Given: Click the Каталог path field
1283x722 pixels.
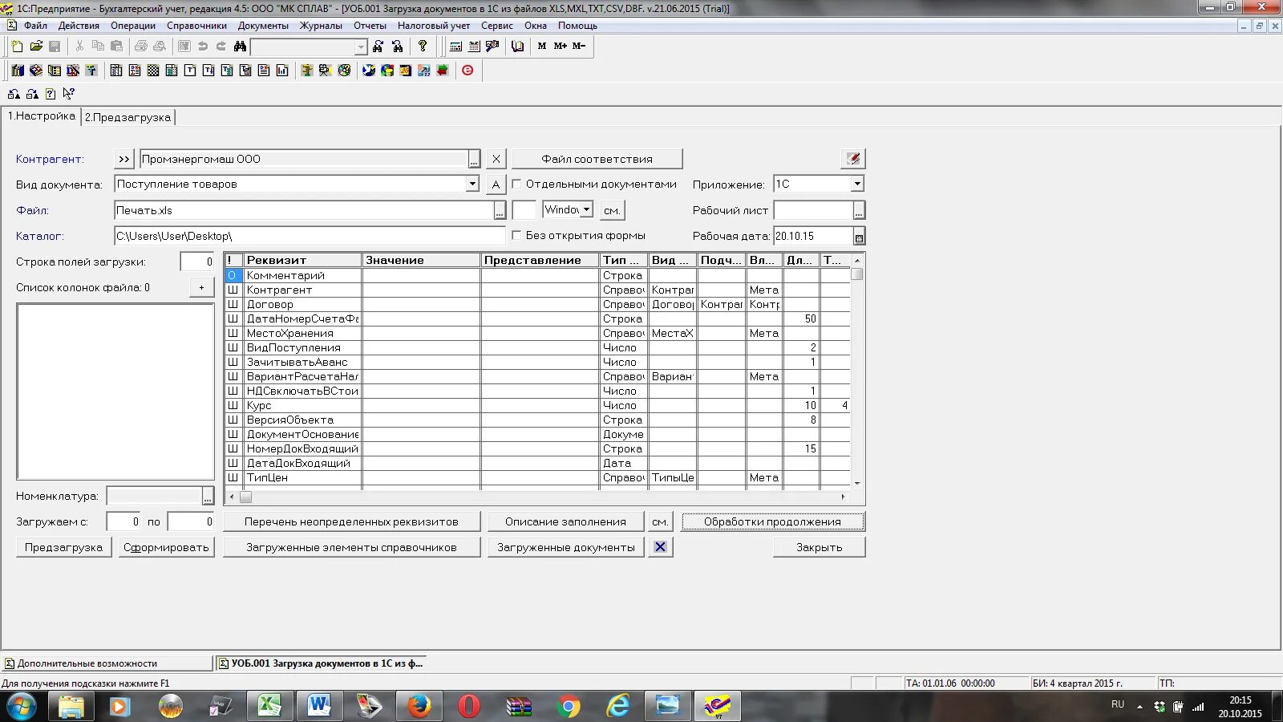Looking at the screenshot, I should 310,236.
